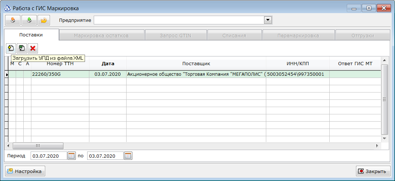Click the А column header
The height and width of the screenshot is (181, 395).
point(27,64)
